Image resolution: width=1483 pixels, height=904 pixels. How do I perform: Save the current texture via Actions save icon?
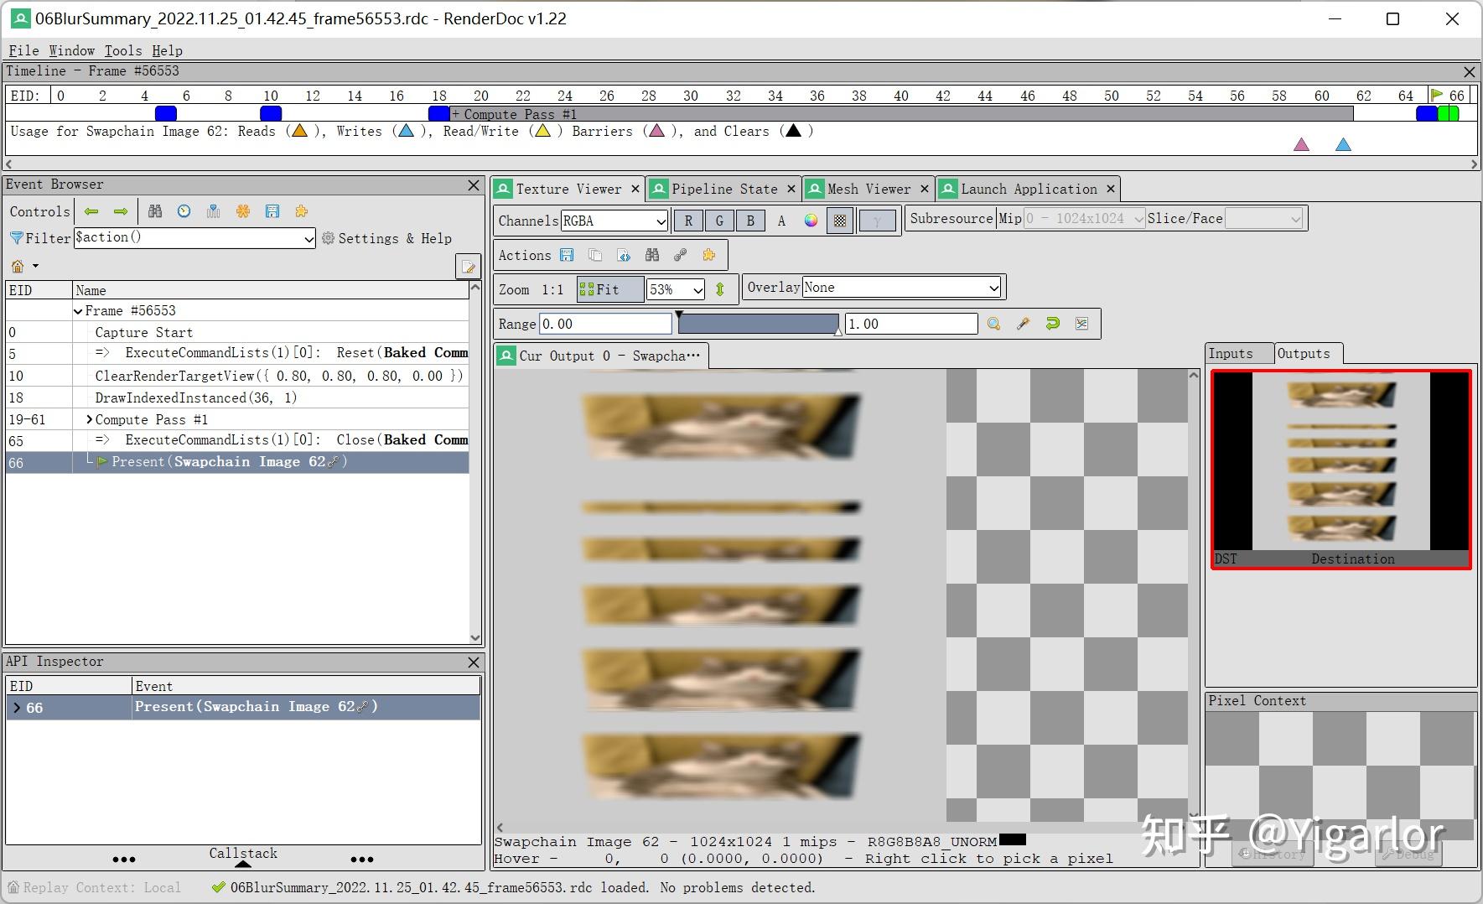[x=567, y=255]
